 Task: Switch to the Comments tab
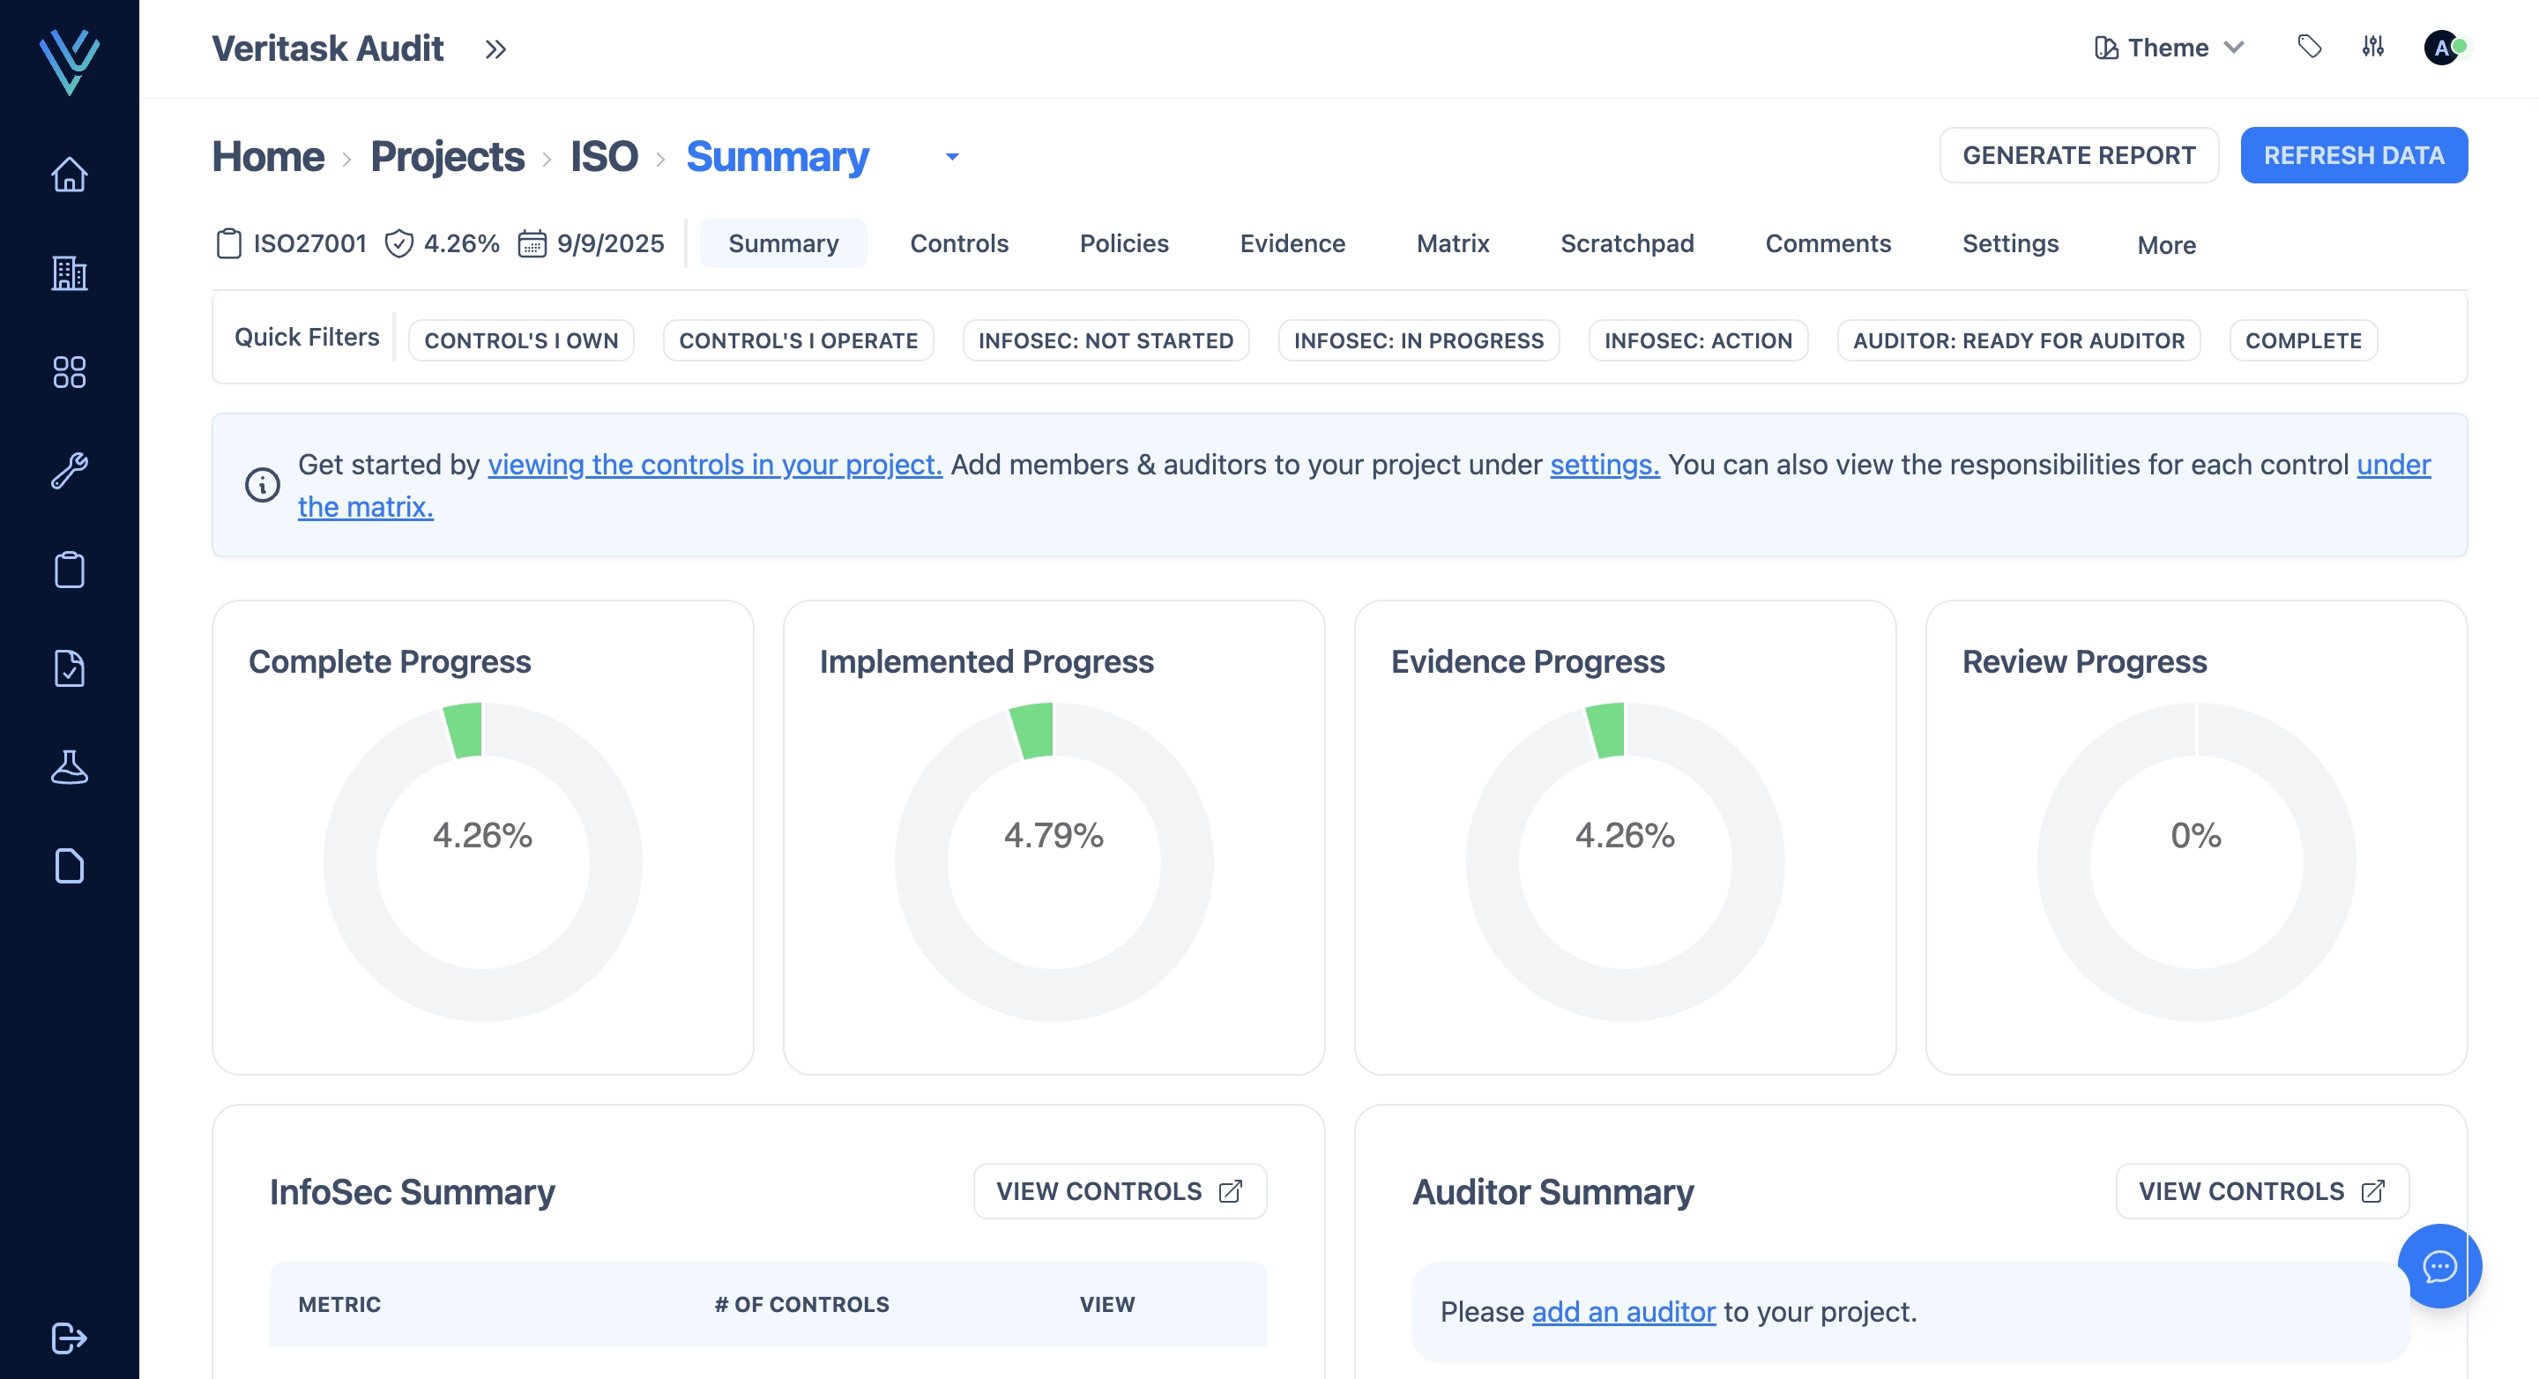tap(1828, 243)
